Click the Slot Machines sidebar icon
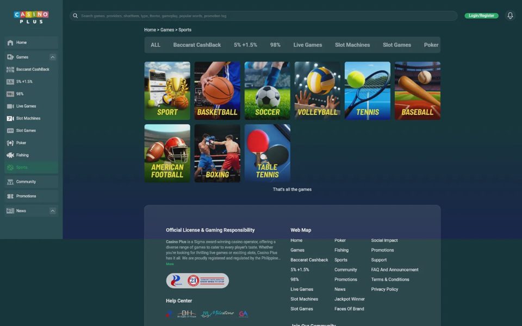Screen dimensions: 522x326 (x=10, y=118)
